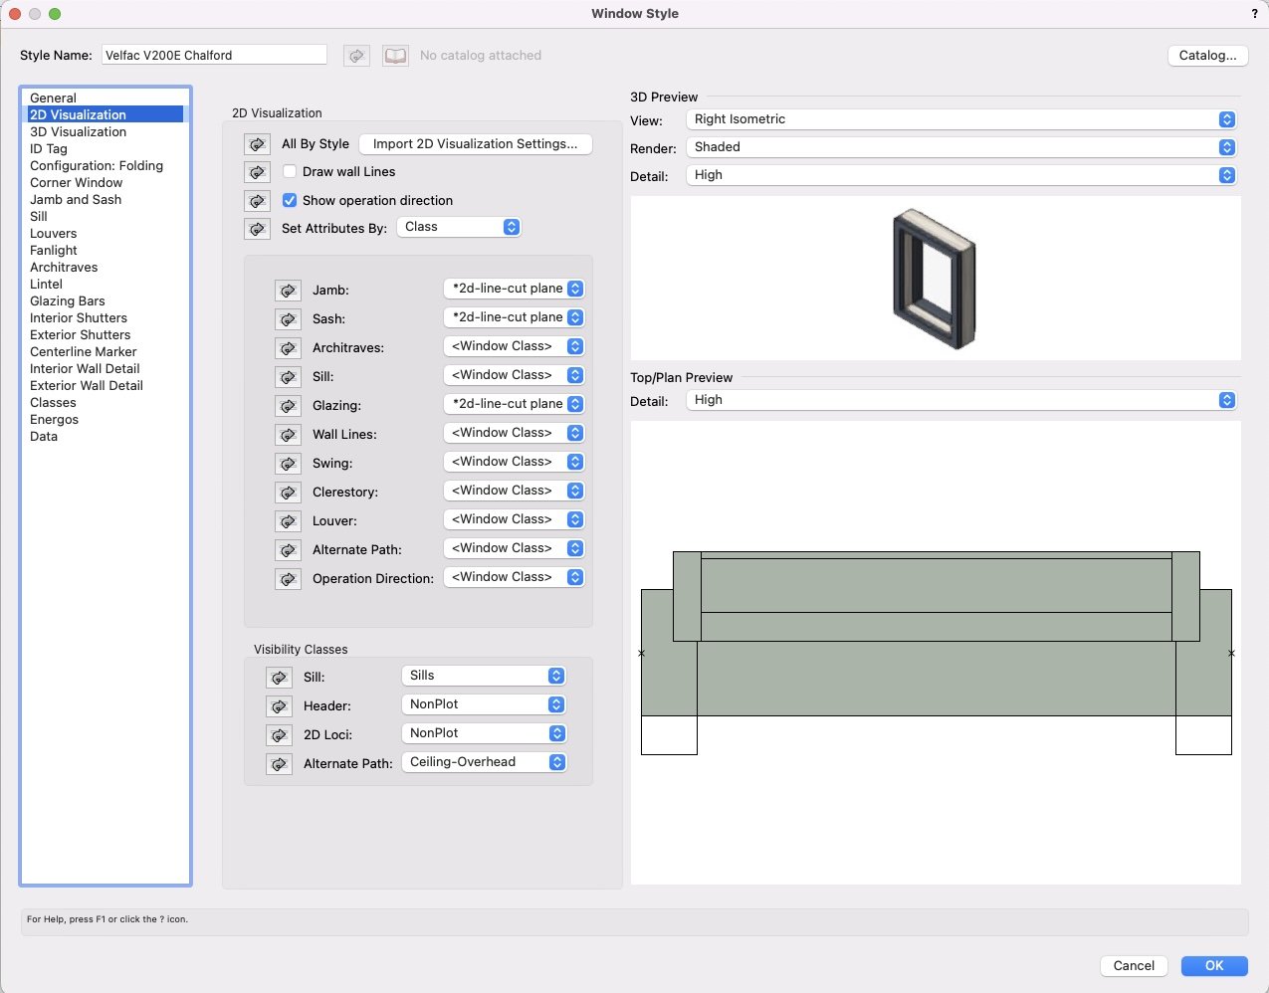
Task: Edit the Style Name text field
Action: (214, 55)
